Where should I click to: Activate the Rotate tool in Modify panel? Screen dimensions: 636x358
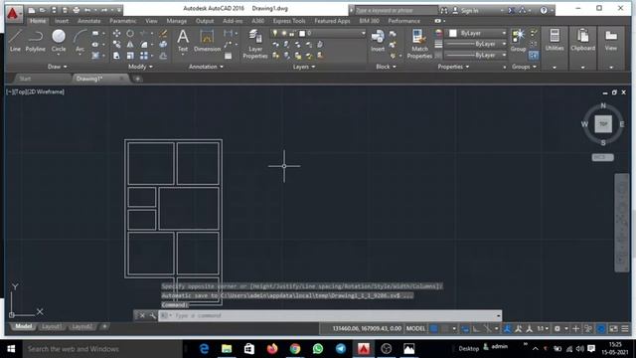pos(130,33)
